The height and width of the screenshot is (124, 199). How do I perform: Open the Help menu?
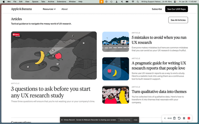click(80, 2)
